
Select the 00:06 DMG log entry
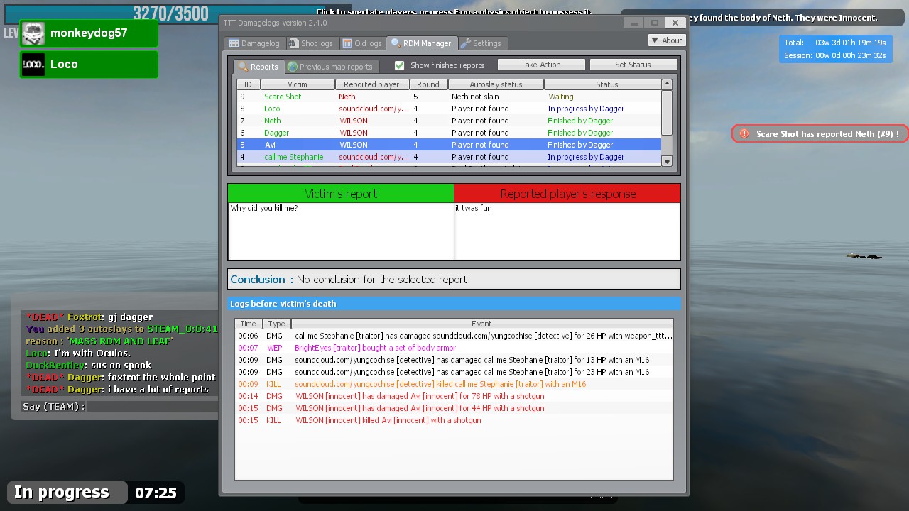pyautogui.click(x=454, y=336)
